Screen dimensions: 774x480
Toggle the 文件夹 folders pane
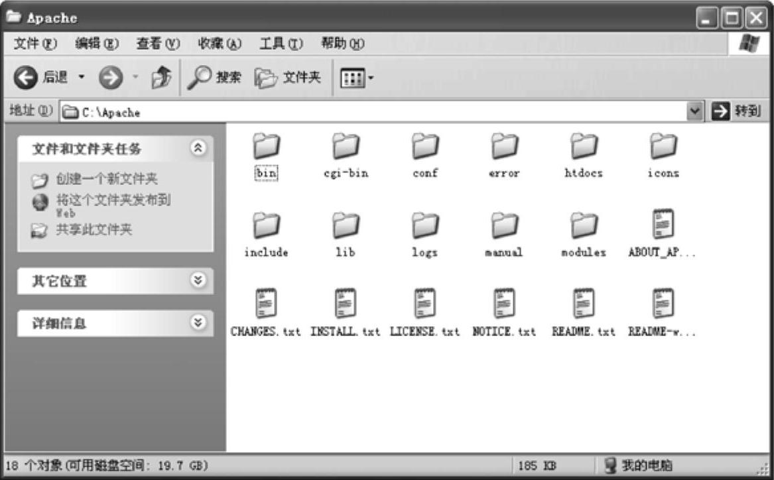point(288,78)
